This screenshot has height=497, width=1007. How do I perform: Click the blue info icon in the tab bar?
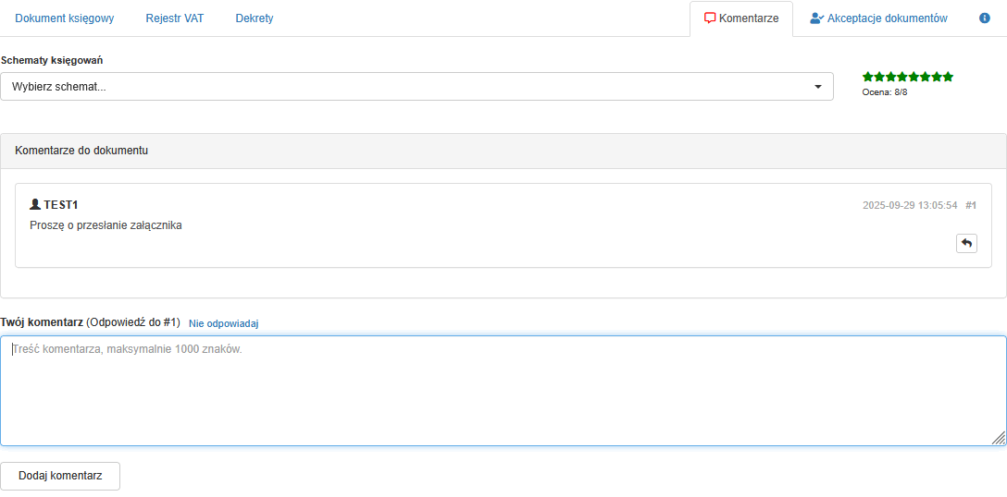[x=985, y=18]
